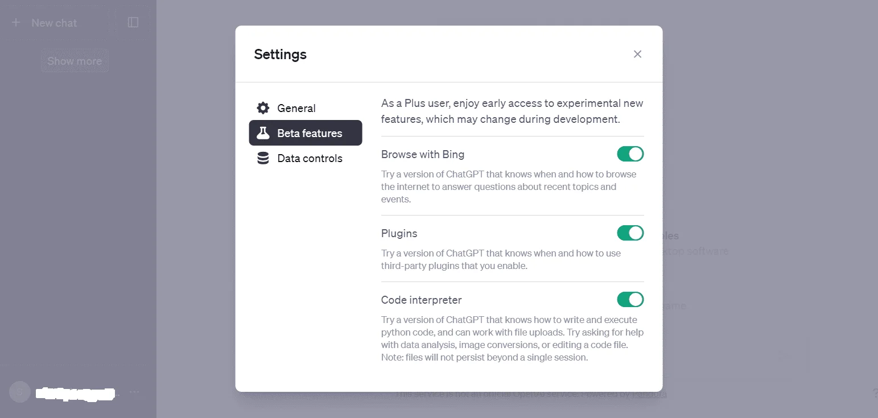The height and width of the screenshot is (418, 878).
Task: Follow the Pandora link in the footer
Action: (649, 394)
